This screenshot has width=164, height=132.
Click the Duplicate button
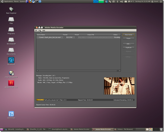pos(128,47)
